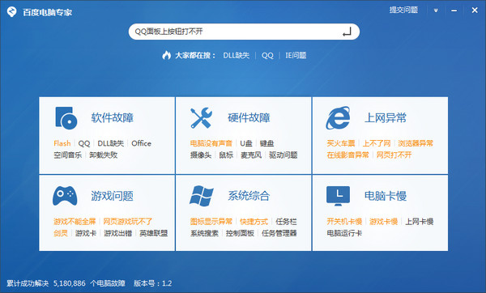This screenshot has width=486, height=293.
Task: Open the hardware fault wrench icon
Action: point(201,117)
